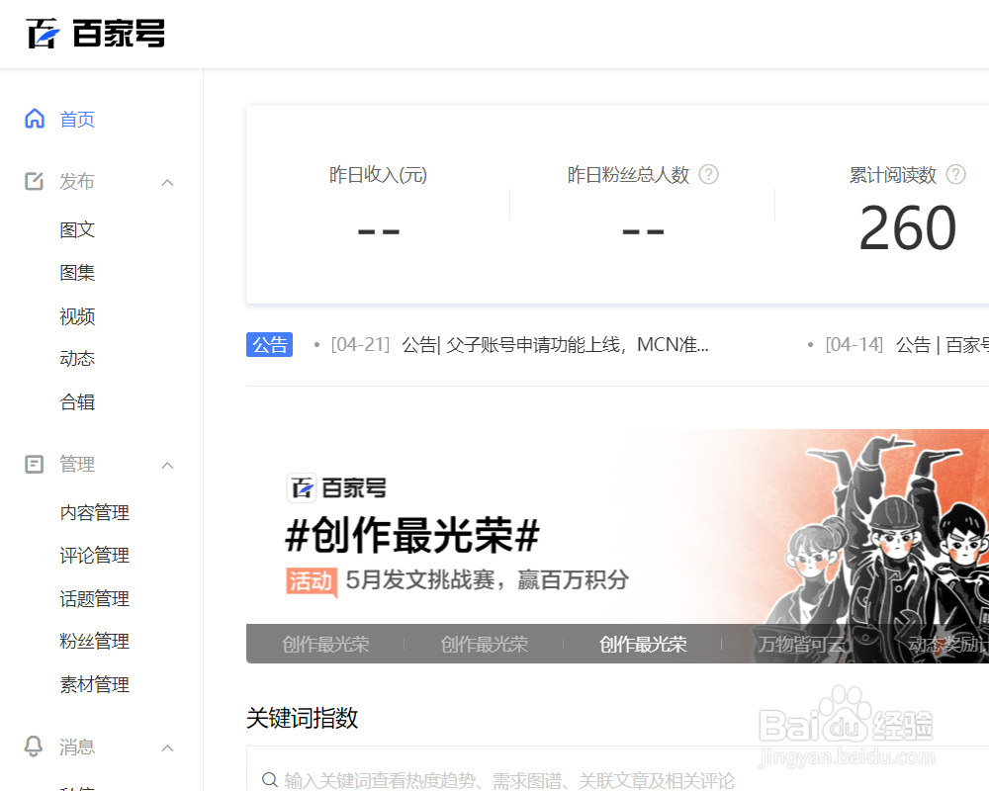The image size is (989, 791).
Task: Expand the 消息 section chevron
Action: pos(167,747)
